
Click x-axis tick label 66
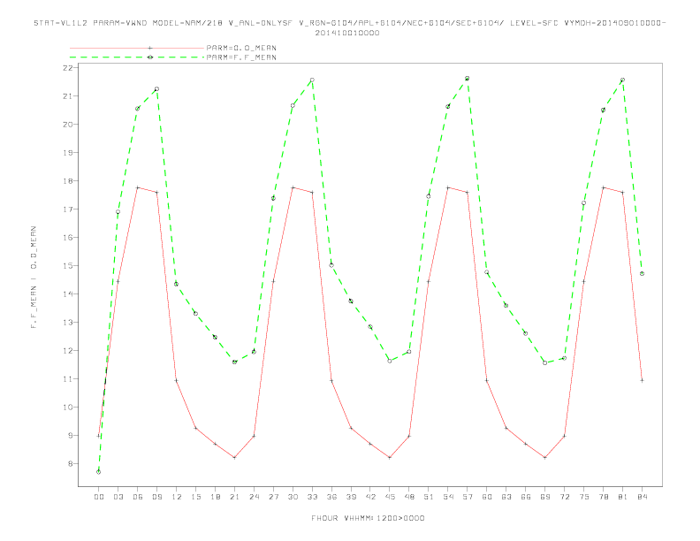526,497
